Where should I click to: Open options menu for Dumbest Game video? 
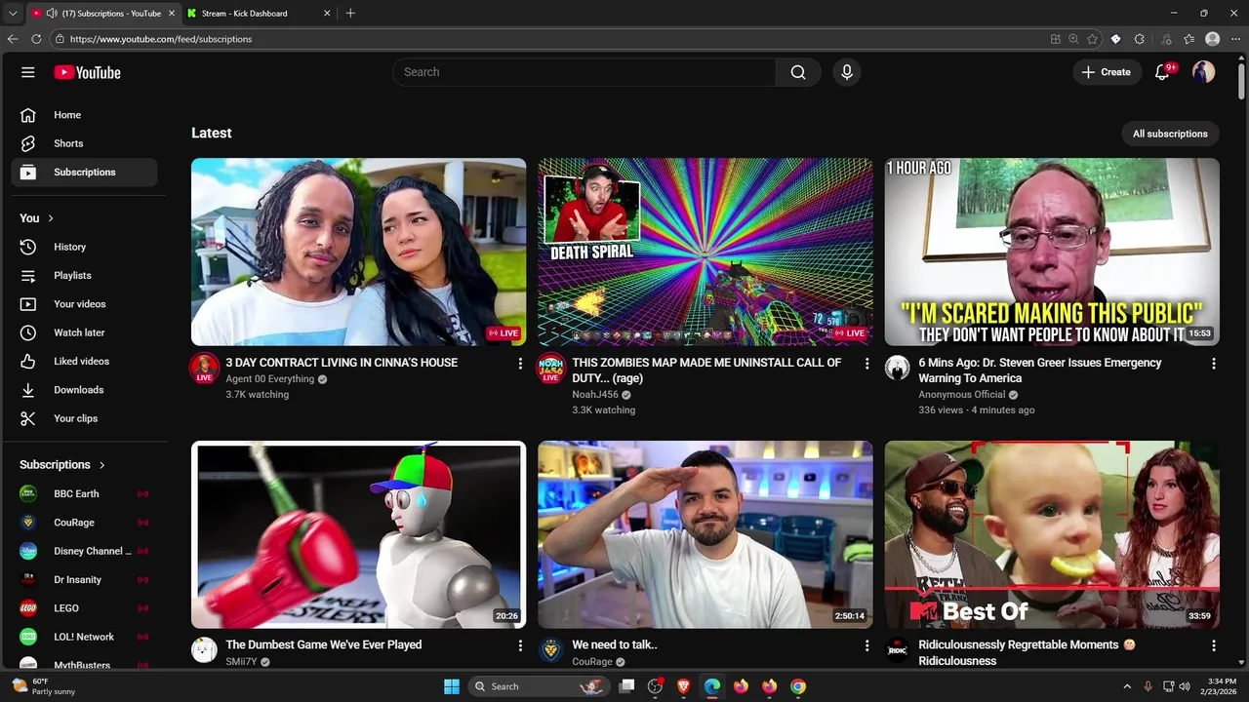tap(520, 645)
